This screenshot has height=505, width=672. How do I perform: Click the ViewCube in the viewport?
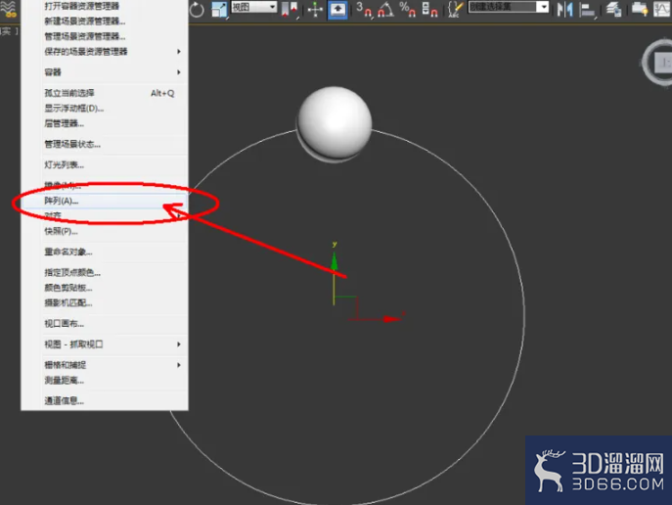coord(658,63)
